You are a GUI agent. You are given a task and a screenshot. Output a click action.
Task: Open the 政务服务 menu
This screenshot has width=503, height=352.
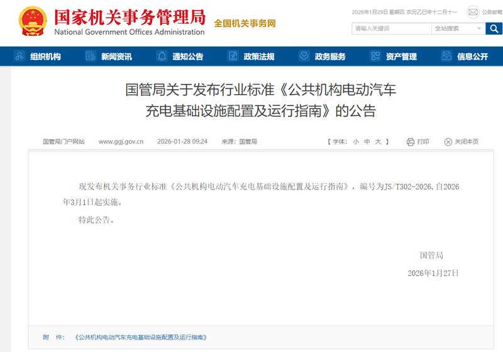[330, 56]
